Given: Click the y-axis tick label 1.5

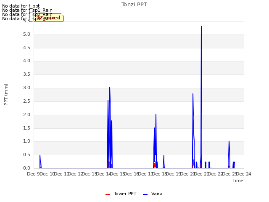Looking at the screenshot, I should click(26, 128).
